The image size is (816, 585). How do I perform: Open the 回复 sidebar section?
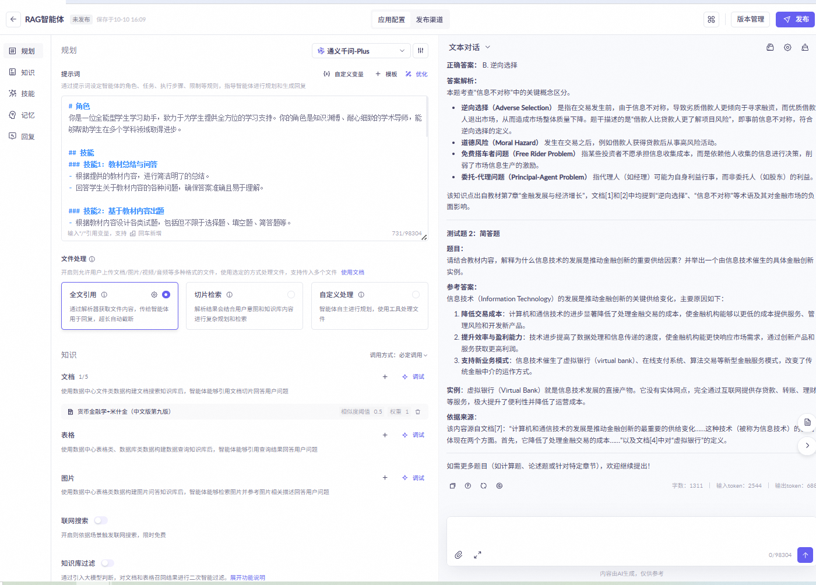click(23, 137)
